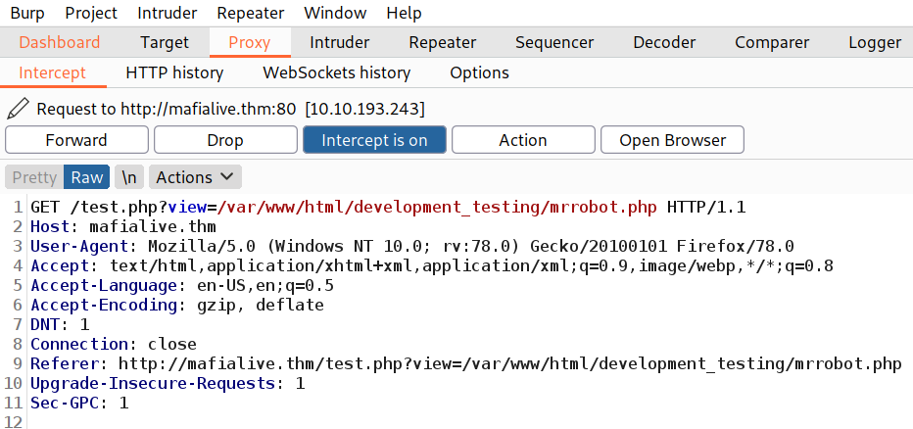Open the Project menu
The height and width of the screenshot is (429, 913).
tap(91, 13)
